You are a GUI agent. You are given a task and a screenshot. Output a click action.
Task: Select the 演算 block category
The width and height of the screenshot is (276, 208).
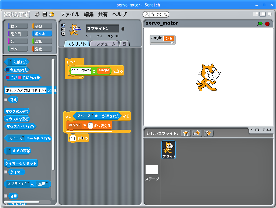[42, 41]
